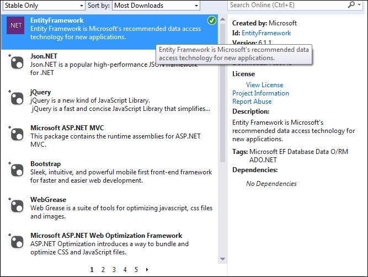The image size is (368, 277).
Task: Click the License heading
Action: click(244, 74)
